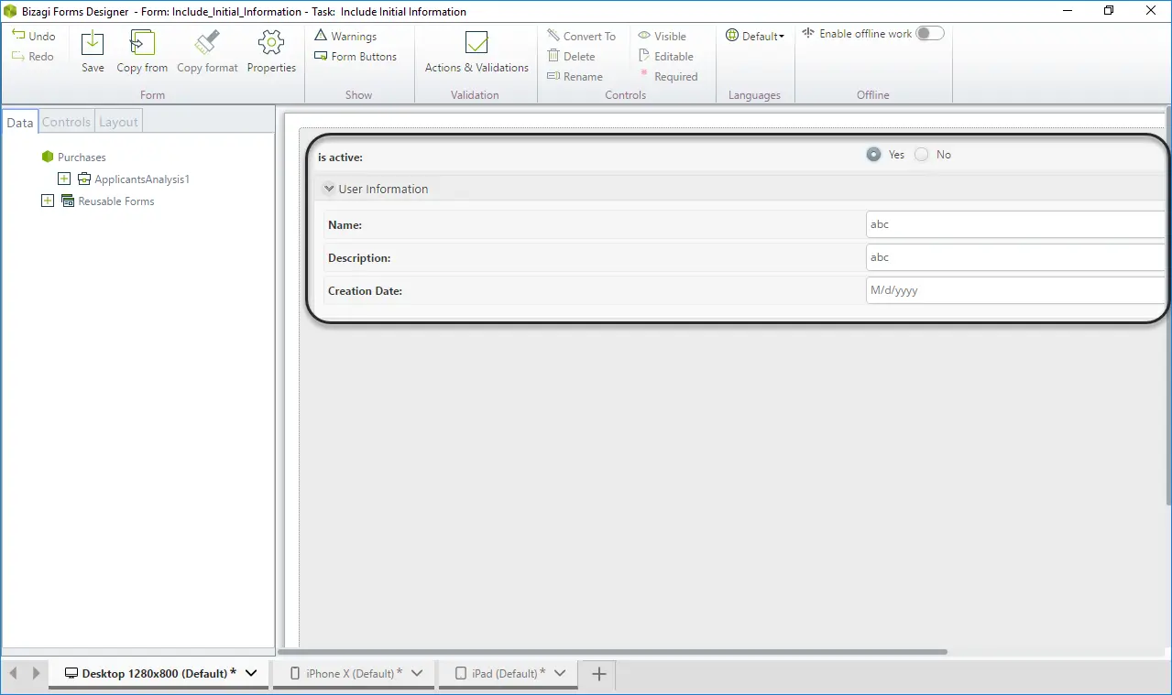Select the 'Name:' label
This screenshot has width=1172, height=695.
pos(345,224)
